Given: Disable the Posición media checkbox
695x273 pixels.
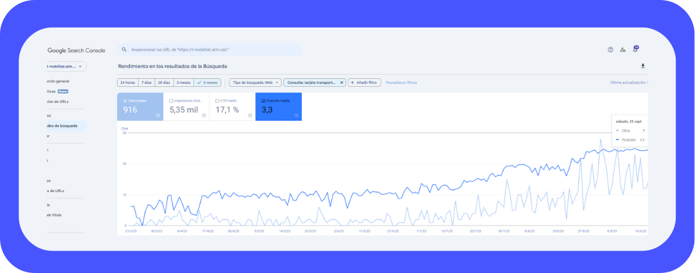Looking at the screenshot, I should pos(264,101).
